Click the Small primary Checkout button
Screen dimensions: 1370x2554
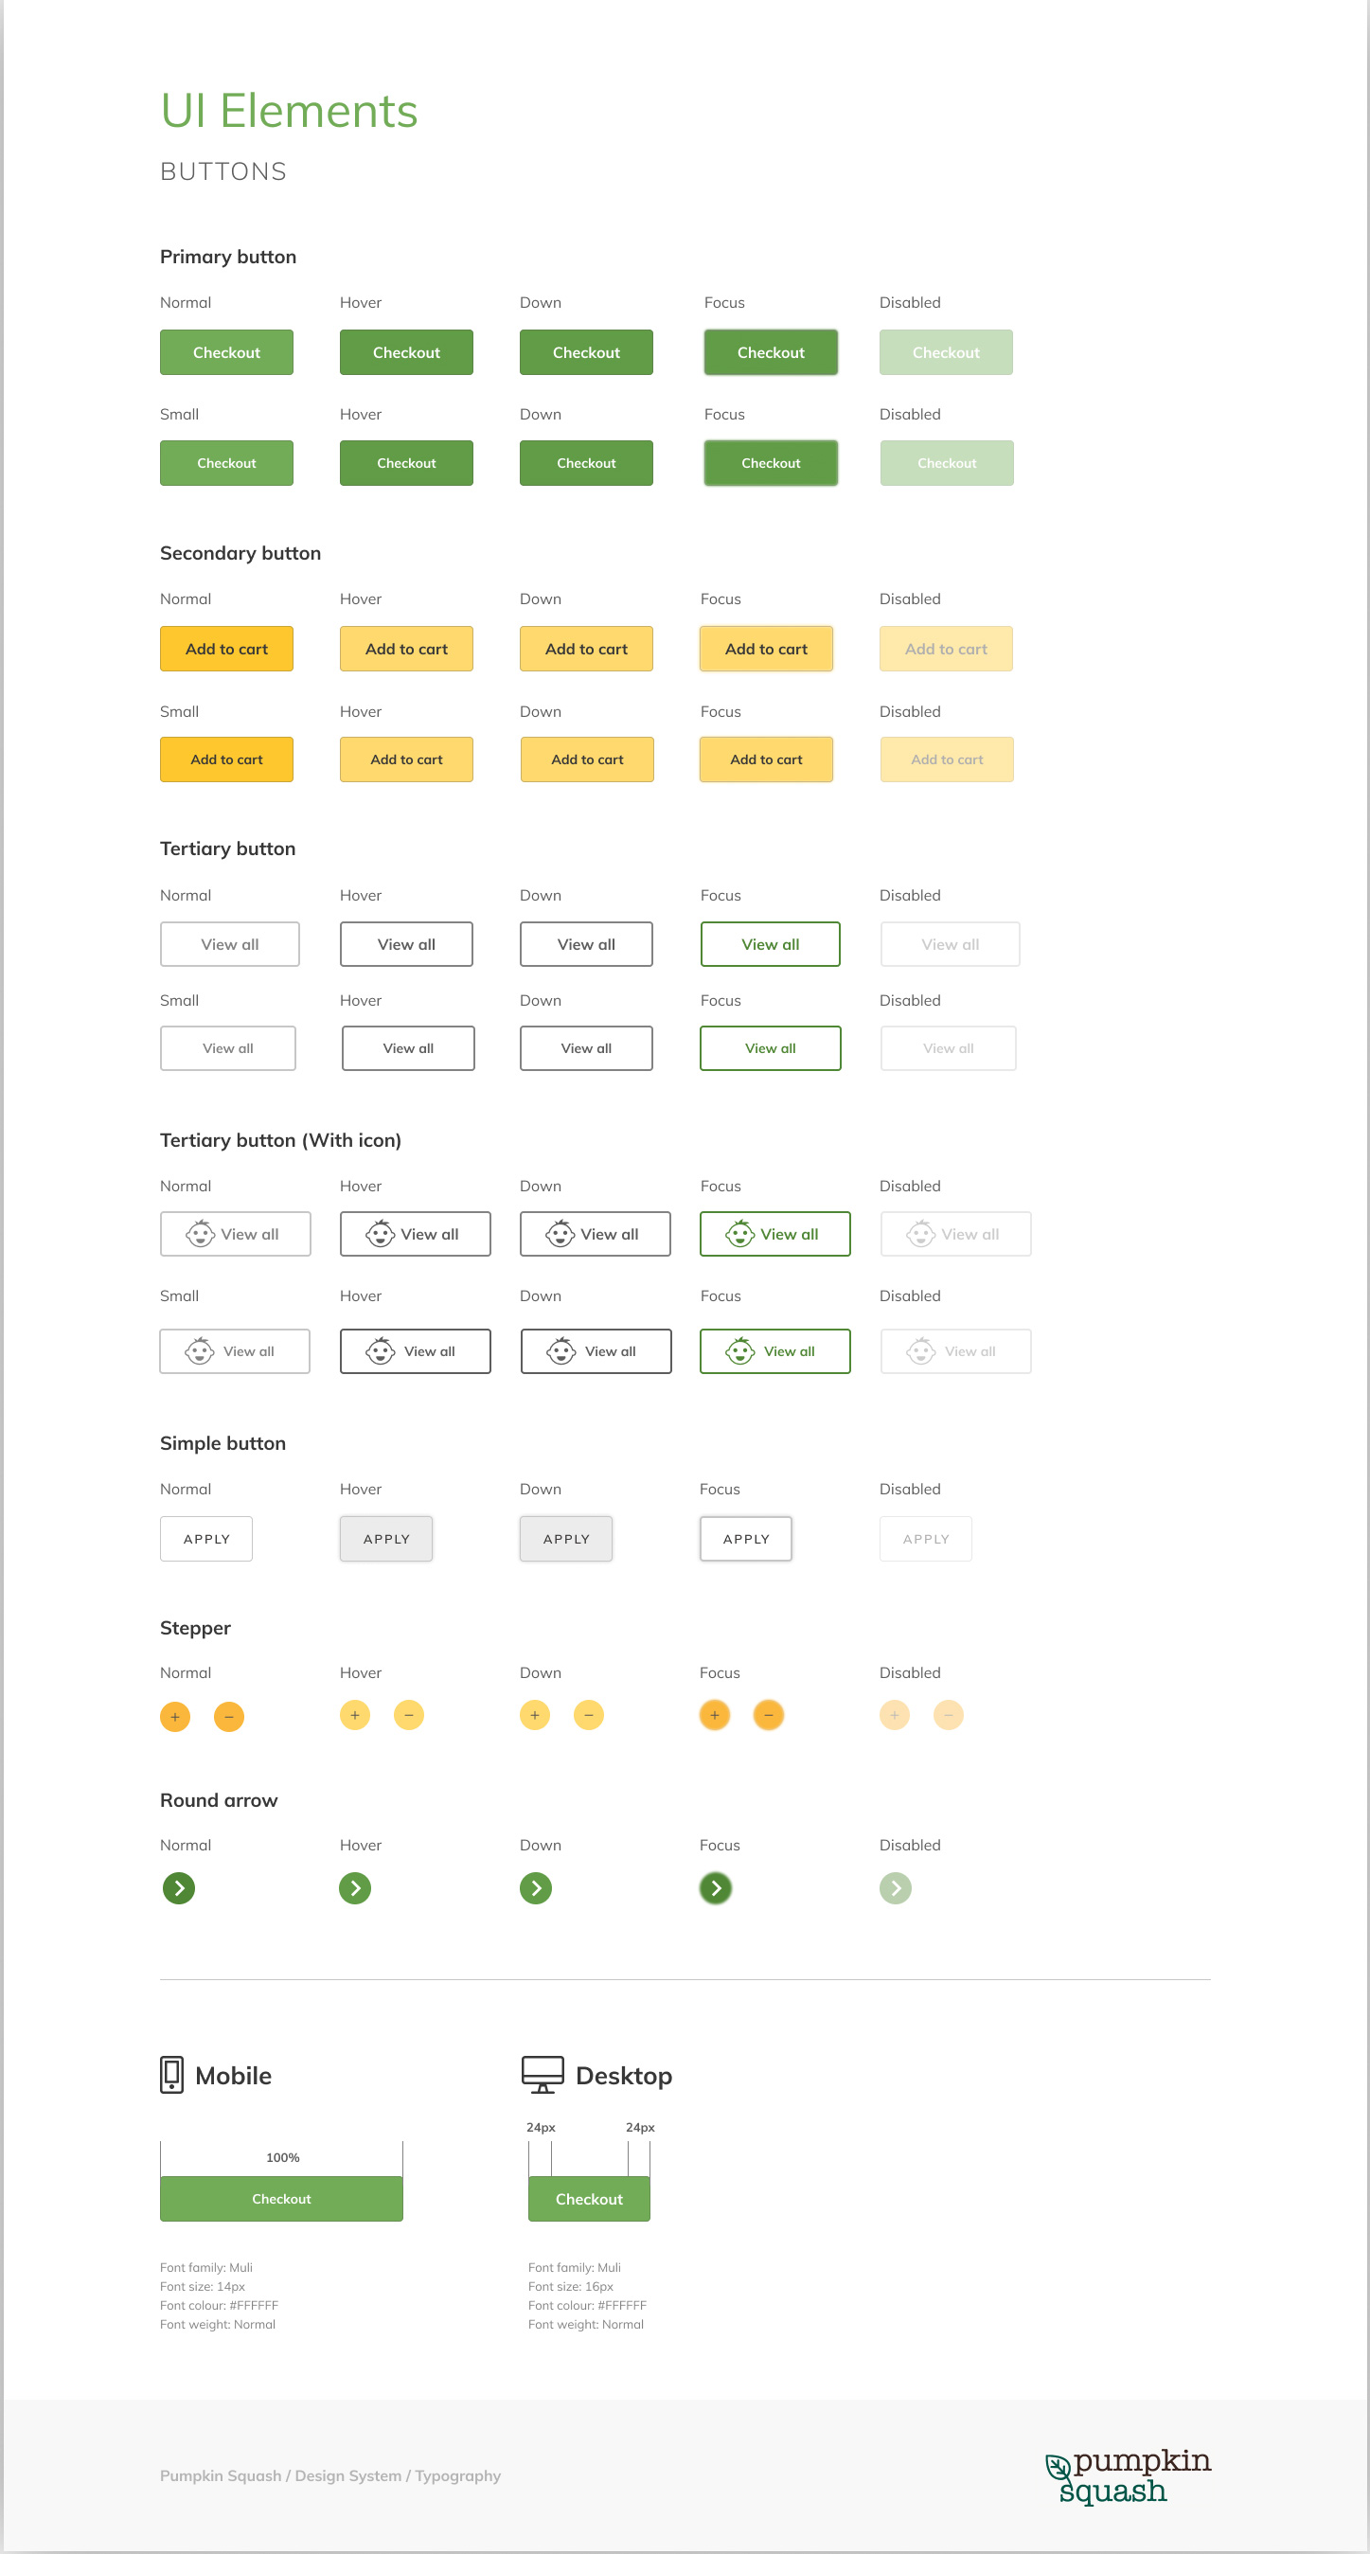point(226,463)
